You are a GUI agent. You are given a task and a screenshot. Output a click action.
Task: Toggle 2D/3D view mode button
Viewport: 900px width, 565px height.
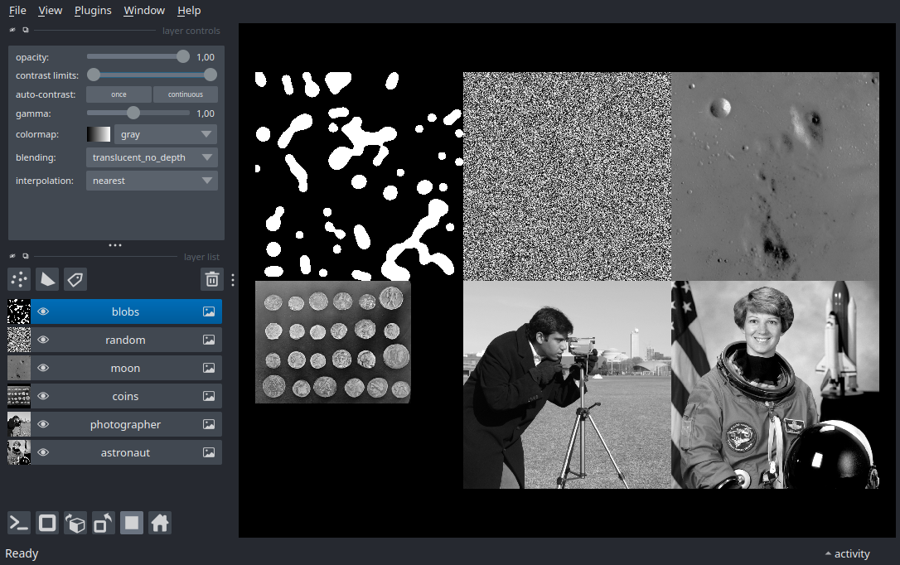coord(47,523)
